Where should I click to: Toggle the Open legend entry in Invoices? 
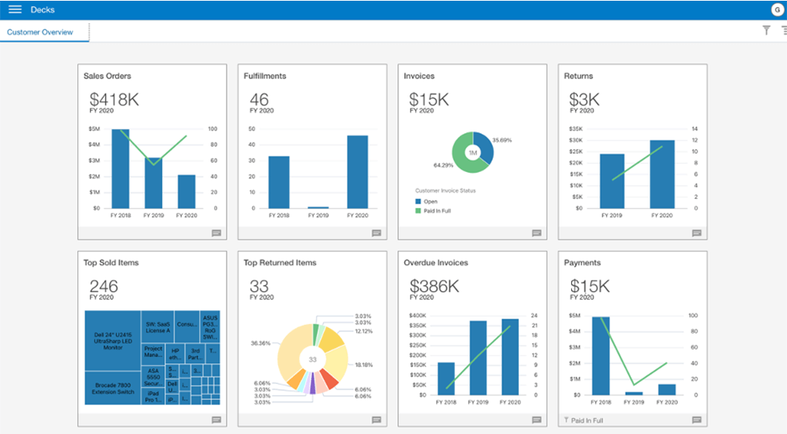(x=429, y=202)
